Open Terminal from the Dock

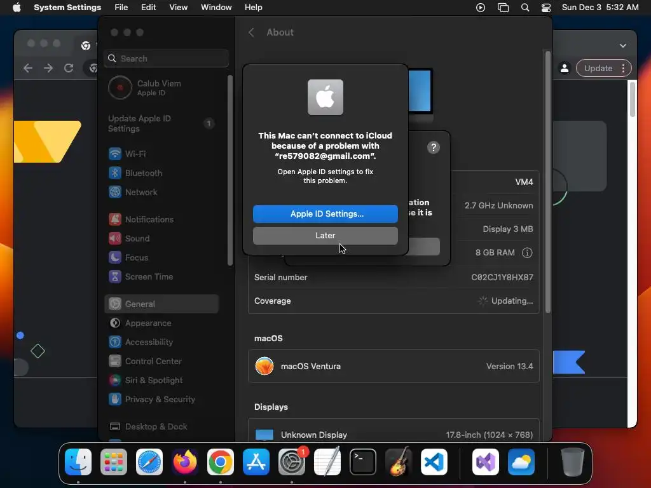point(363,462)
